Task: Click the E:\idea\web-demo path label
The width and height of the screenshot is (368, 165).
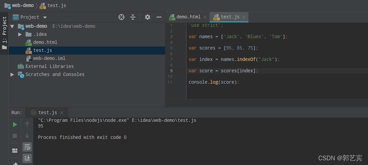Action: tap(74, 26)
